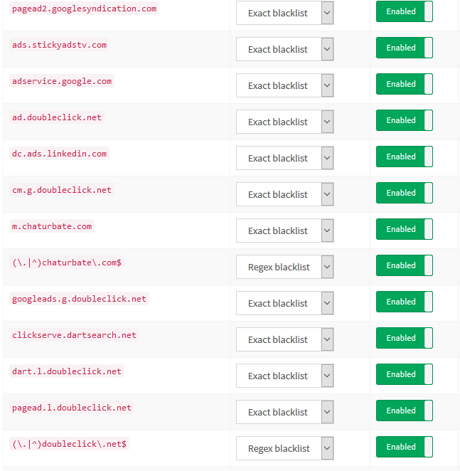Viewport: 460px width, 471px height.
Task: Disable the m.chaturbate.com domain entry
Action: pos(404,230)
